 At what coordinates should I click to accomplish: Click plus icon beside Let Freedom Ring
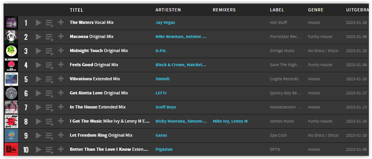click(x=61, y=135)
